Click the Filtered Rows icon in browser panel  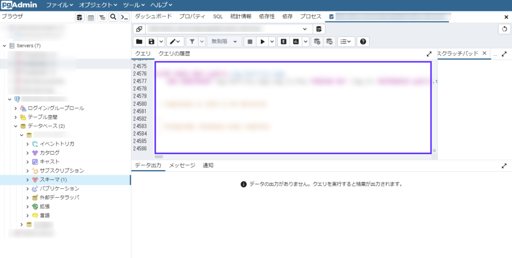pos(102,17)
